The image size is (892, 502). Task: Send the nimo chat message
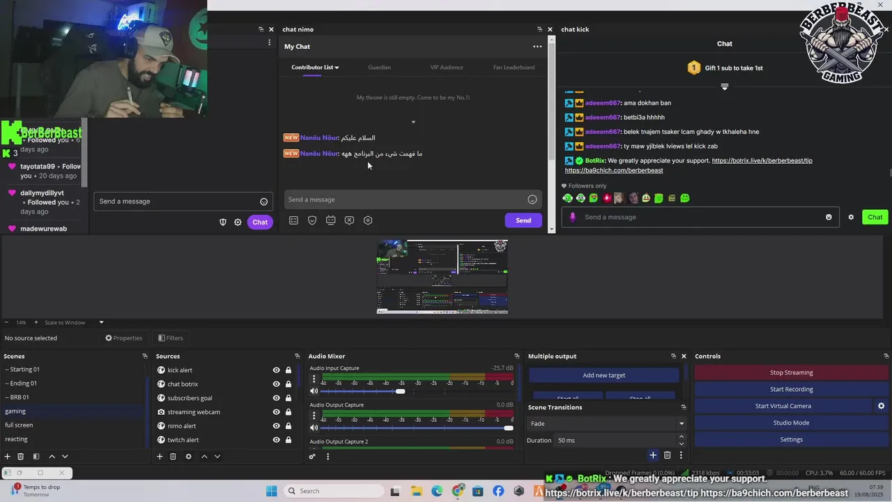click(523, 220)
